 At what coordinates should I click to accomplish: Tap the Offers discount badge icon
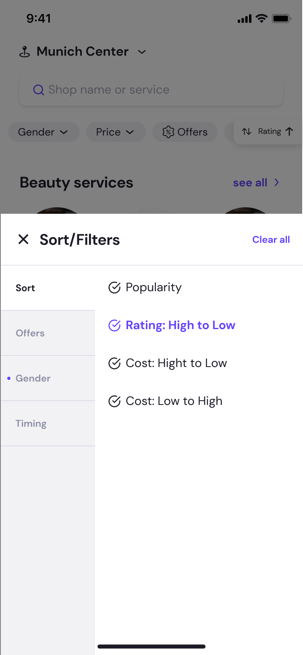[x=168, y=132]
